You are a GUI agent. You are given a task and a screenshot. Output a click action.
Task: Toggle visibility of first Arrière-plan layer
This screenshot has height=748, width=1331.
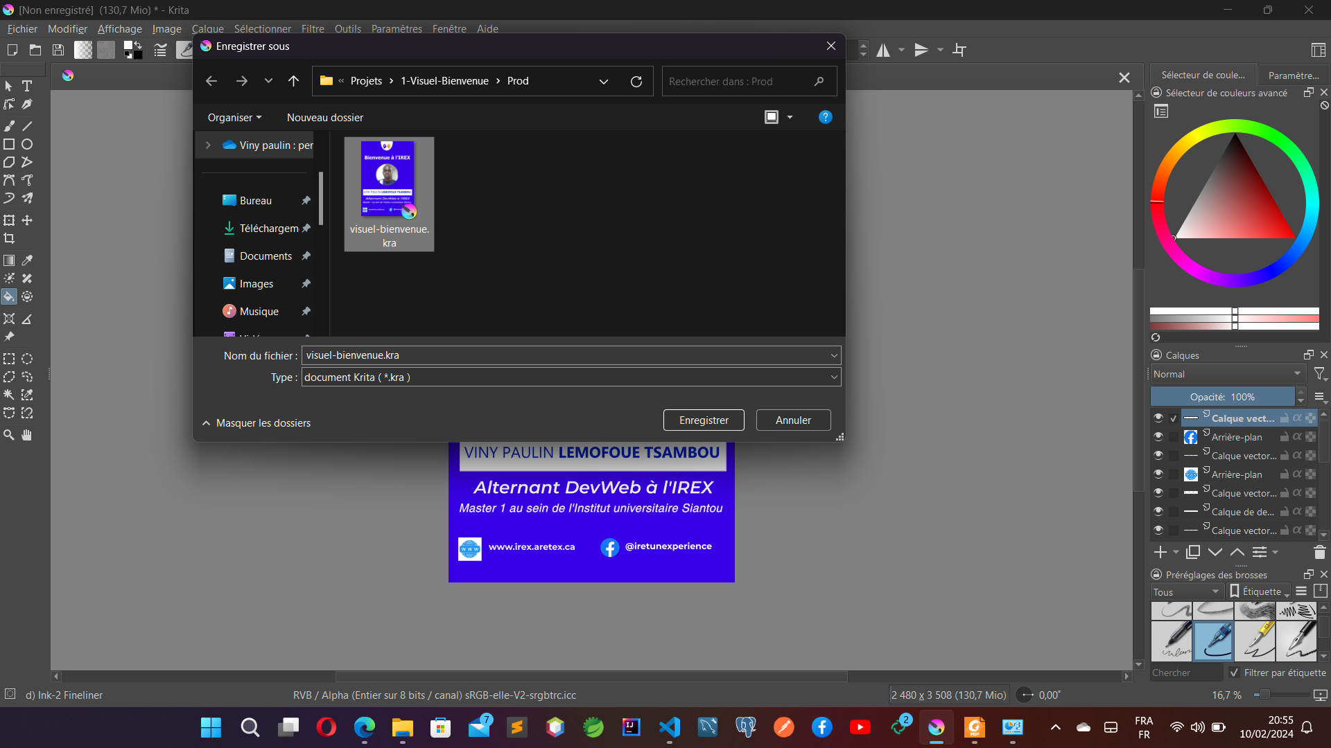pyautogui.click(x=1158, y=436)
